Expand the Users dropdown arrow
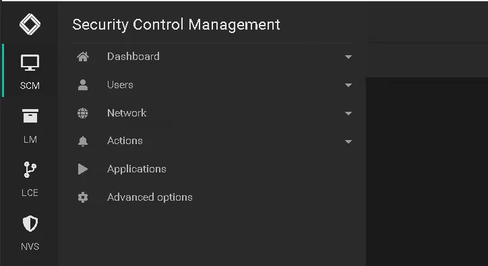 coord(348,86)
